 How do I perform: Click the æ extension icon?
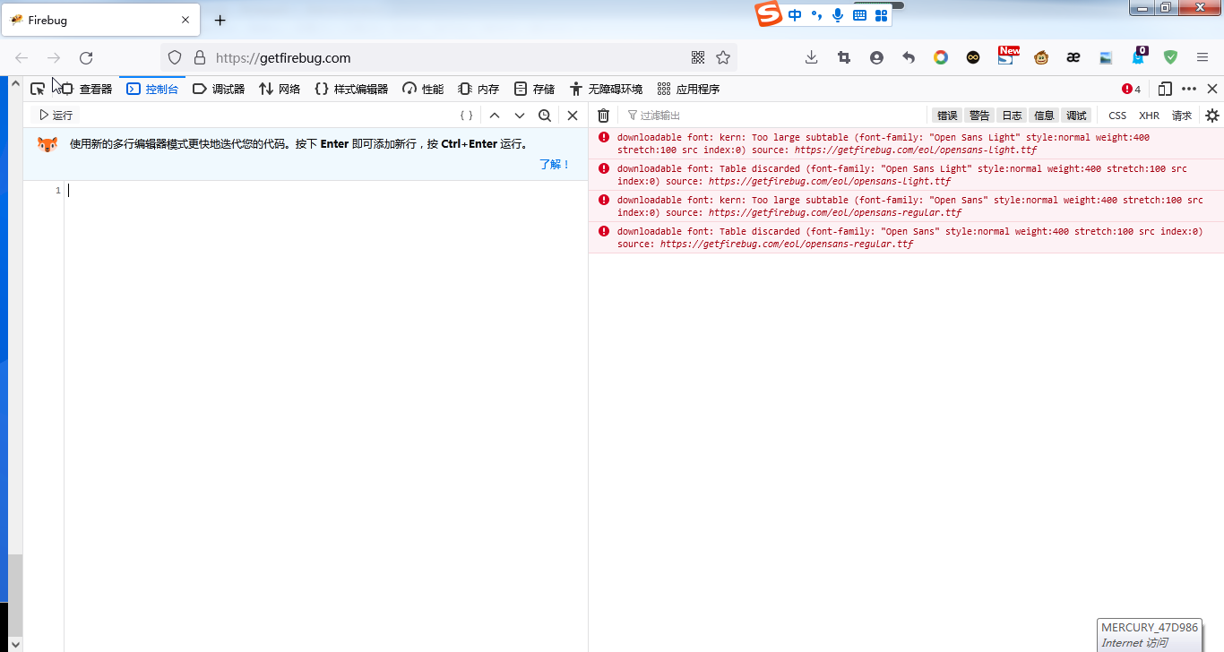pos(1073,57)
